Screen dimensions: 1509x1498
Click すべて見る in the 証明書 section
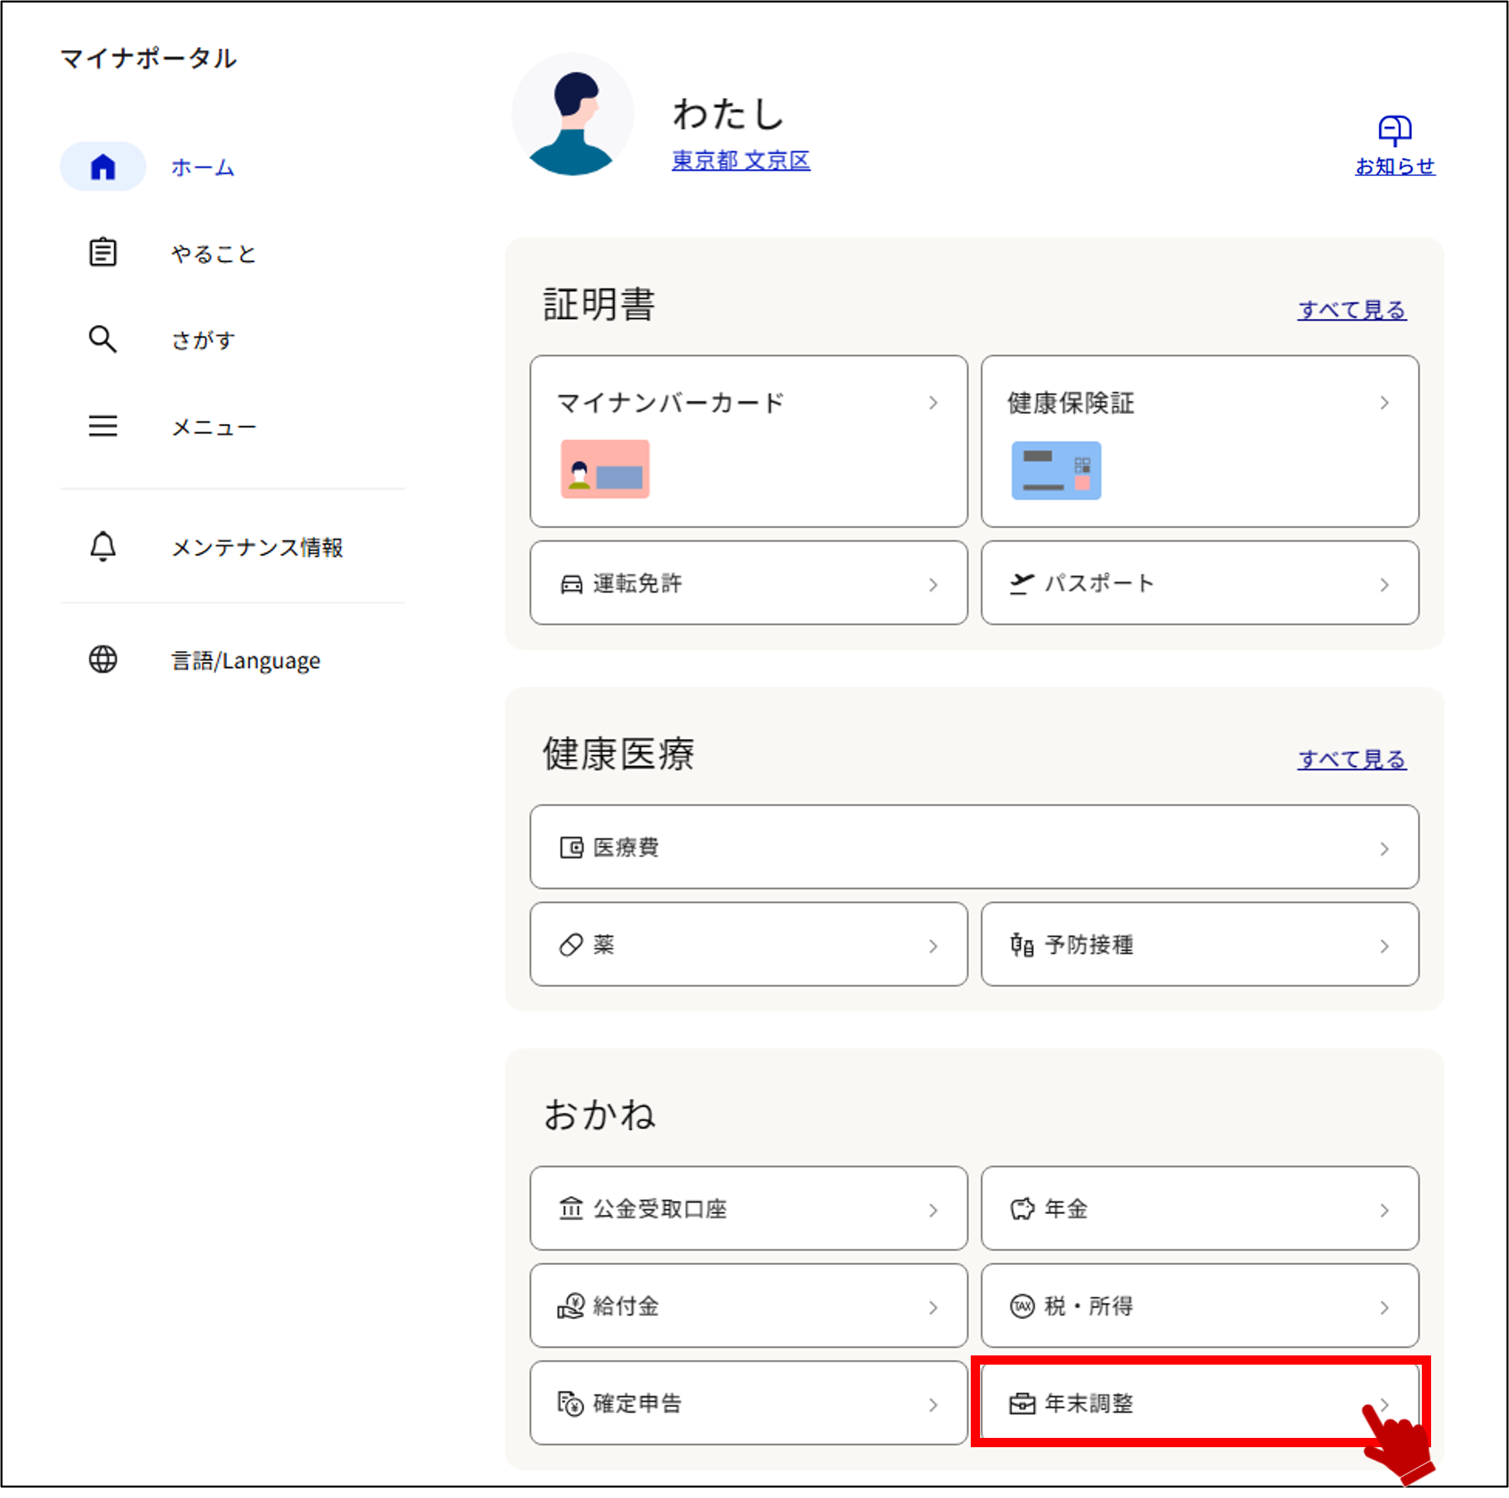click(x=1352, y=310)
